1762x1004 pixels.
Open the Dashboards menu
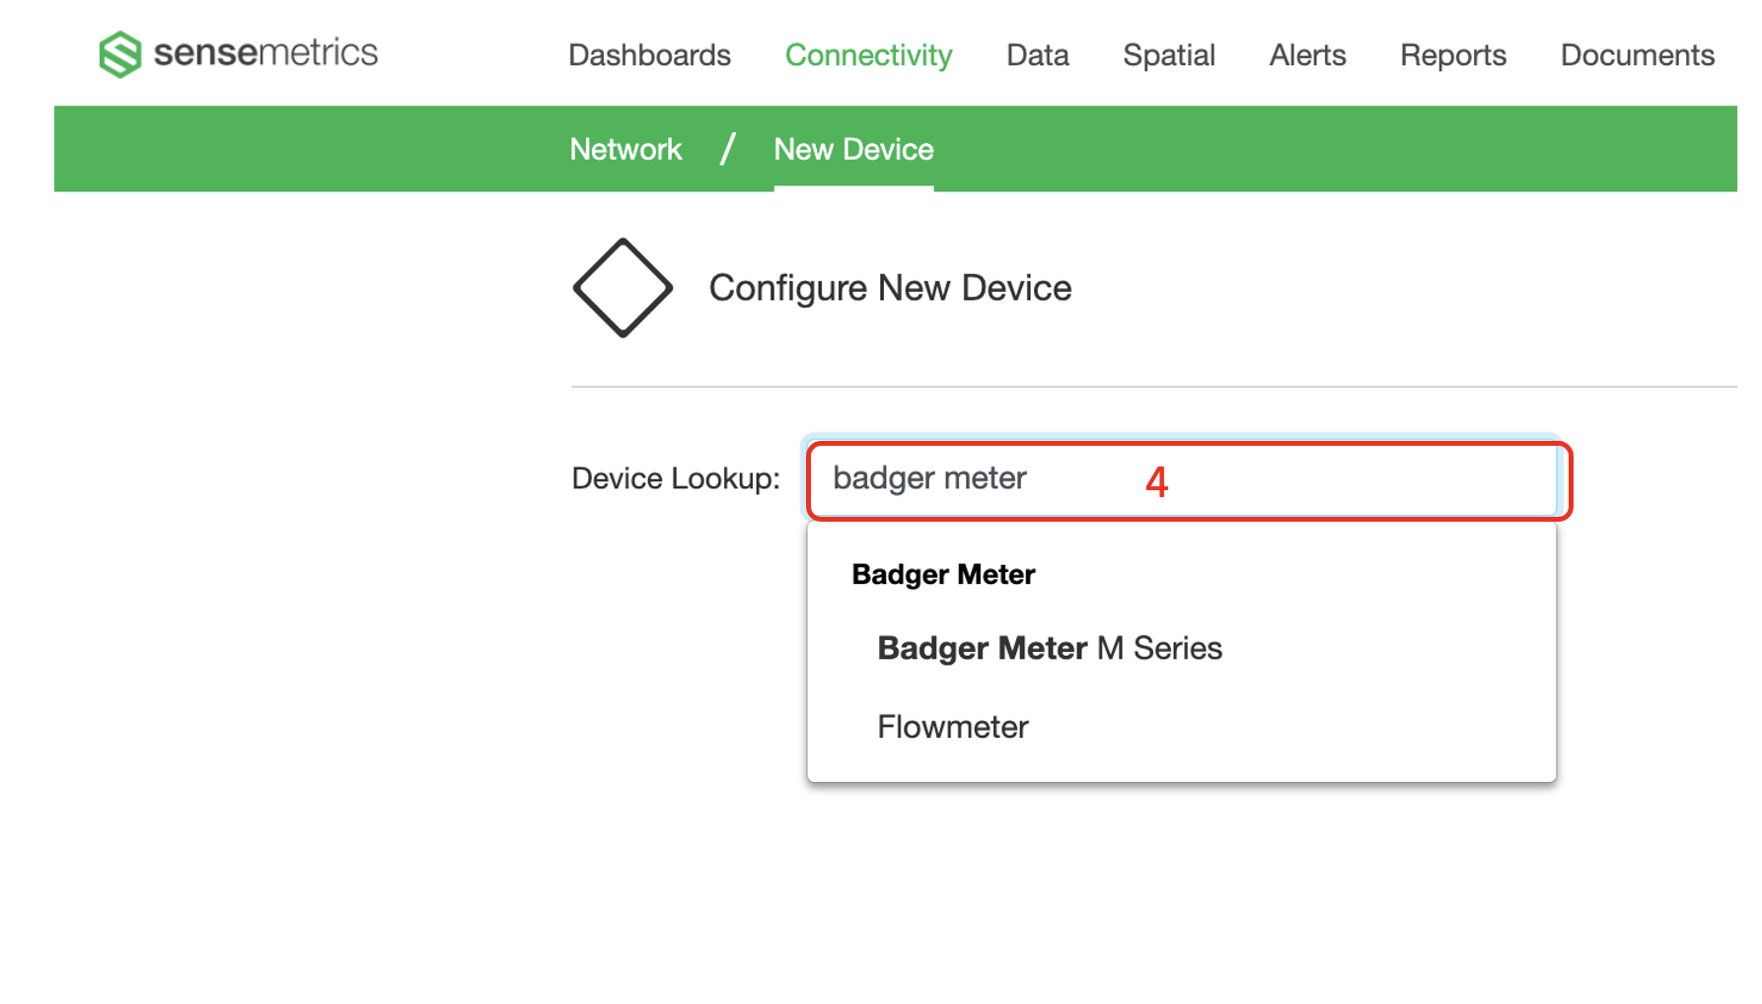point(649,55)
